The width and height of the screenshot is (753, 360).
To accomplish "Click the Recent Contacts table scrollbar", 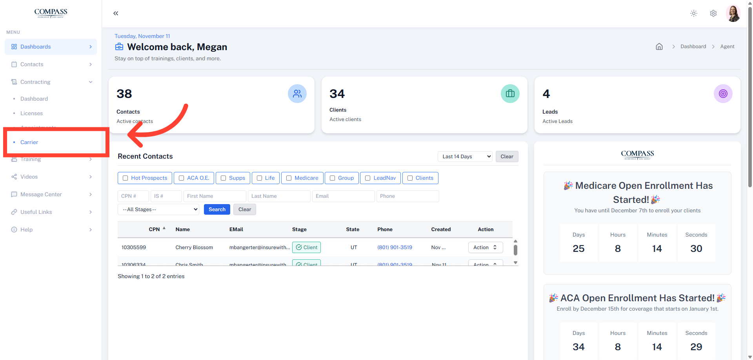I will tap(515, 250).
